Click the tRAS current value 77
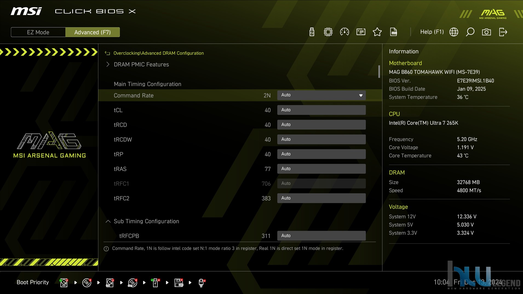The height and width of the screenshot is (294, 523). (x=268, y=169)
